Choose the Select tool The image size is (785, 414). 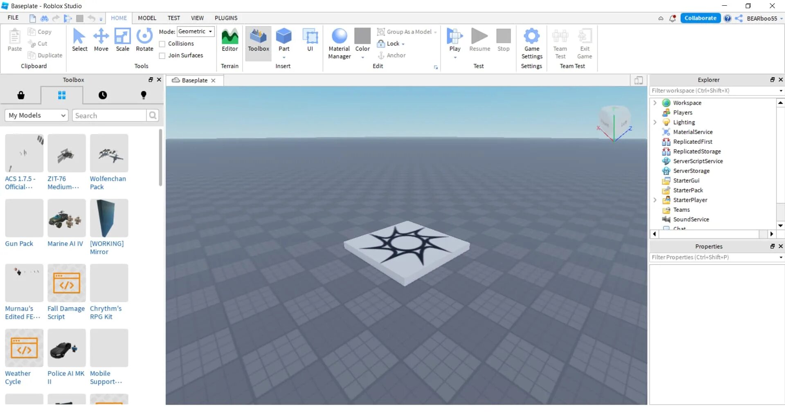coord(79,40)
